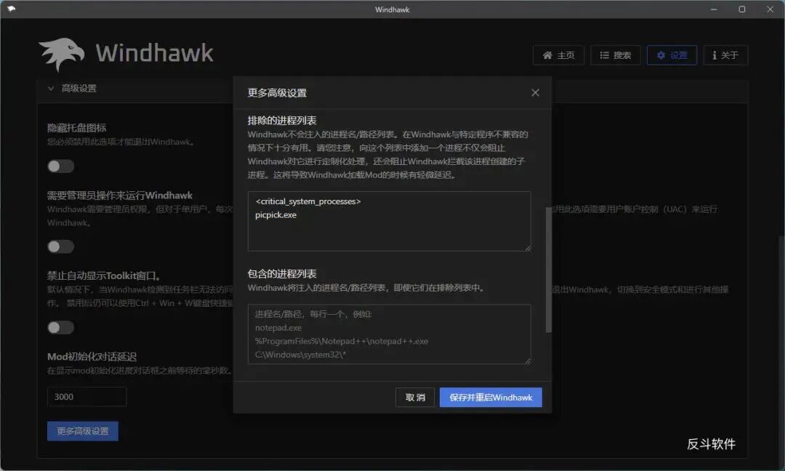785x471 pixels.
Task: Maximize the Windhawk window
Action: [x=742, y=9]
